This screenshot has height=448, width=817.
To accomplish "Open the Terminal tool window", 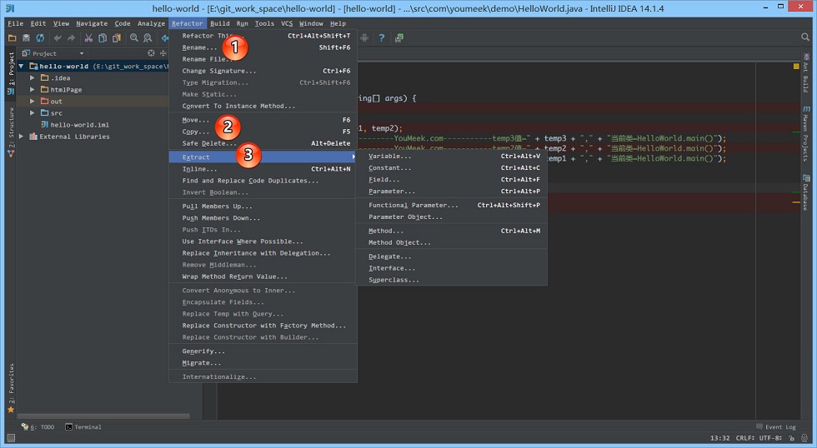I will coord(83,426).
